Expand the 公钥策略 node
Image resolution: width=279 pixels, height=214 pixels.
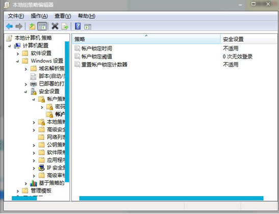(34, 146)
